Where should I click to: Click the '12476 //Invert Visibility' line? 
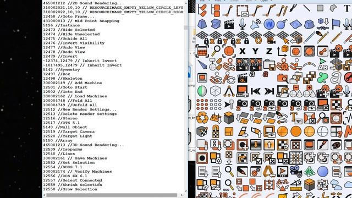[x=74, y=43]
